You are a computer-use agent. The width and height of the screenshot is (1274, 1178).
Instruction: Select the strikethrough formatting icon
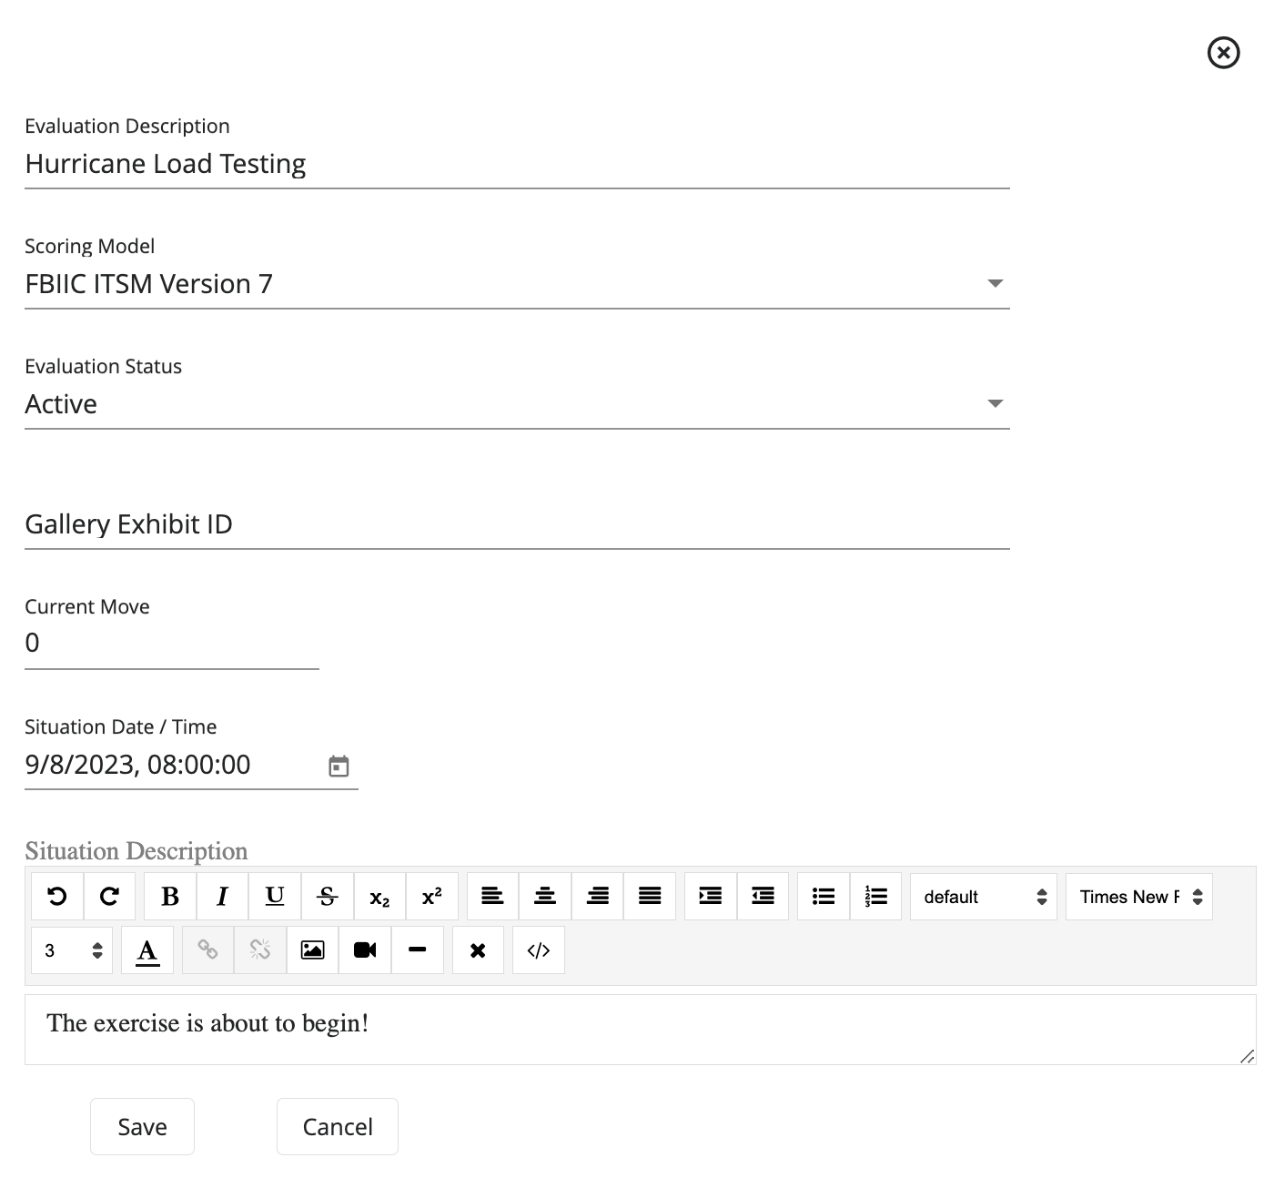pos(327,896)
